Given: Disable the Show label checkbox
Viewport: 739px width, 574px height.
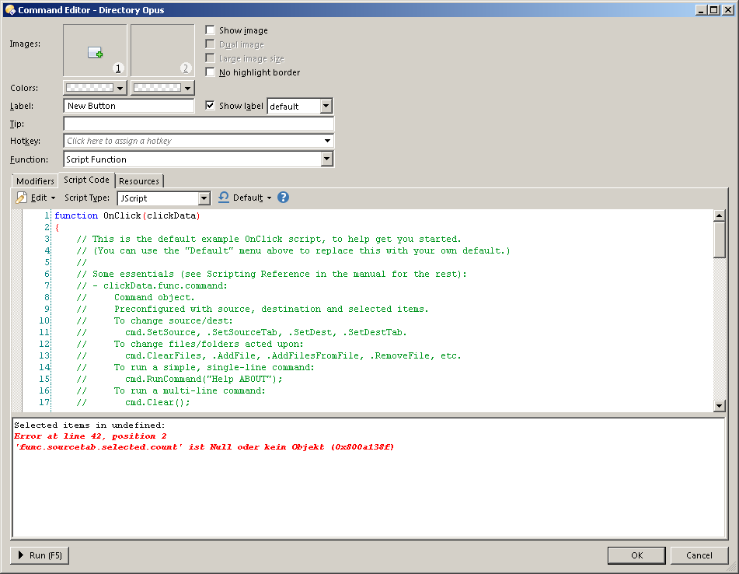Looking at the screenshot, I should (x=210, y=106).
